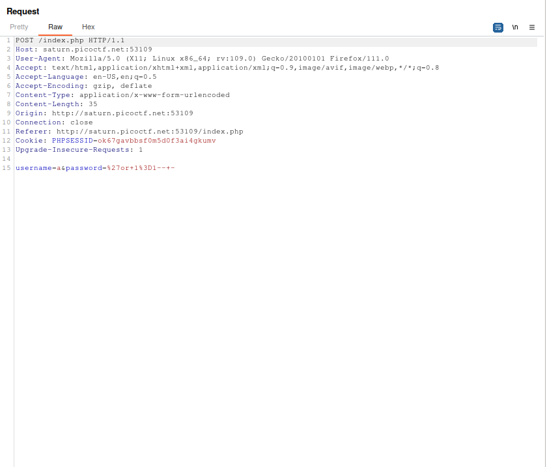
Task: Switch to the Pretty tab
Action: point(19,27)
